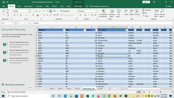Open the Fill options
The image size is (174, 98).
tap(145, 13)
